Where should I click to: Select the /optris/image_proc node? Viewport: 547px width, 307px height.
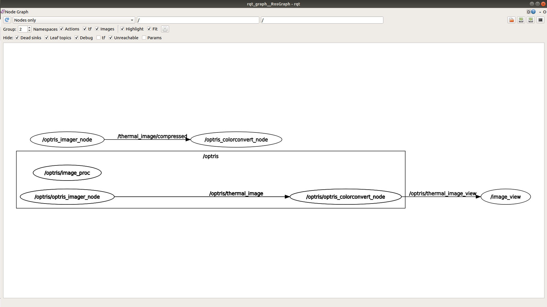tap(67, 173)
